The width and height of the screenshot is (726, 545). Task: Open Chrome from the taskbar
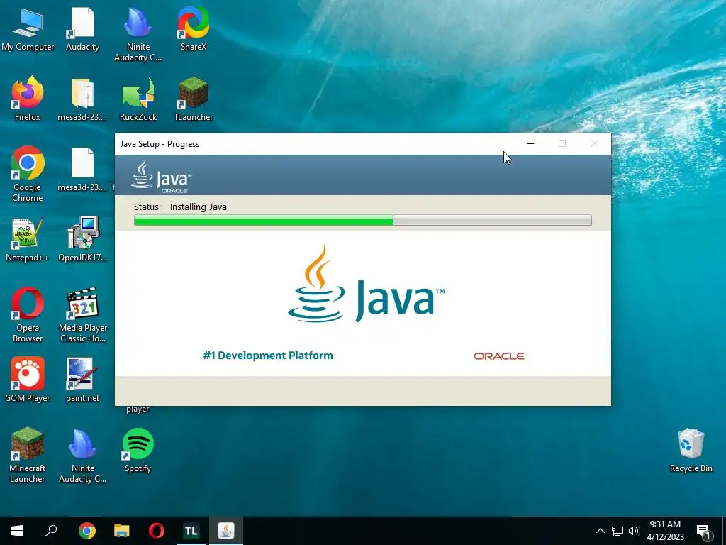(x=86, y=531)
